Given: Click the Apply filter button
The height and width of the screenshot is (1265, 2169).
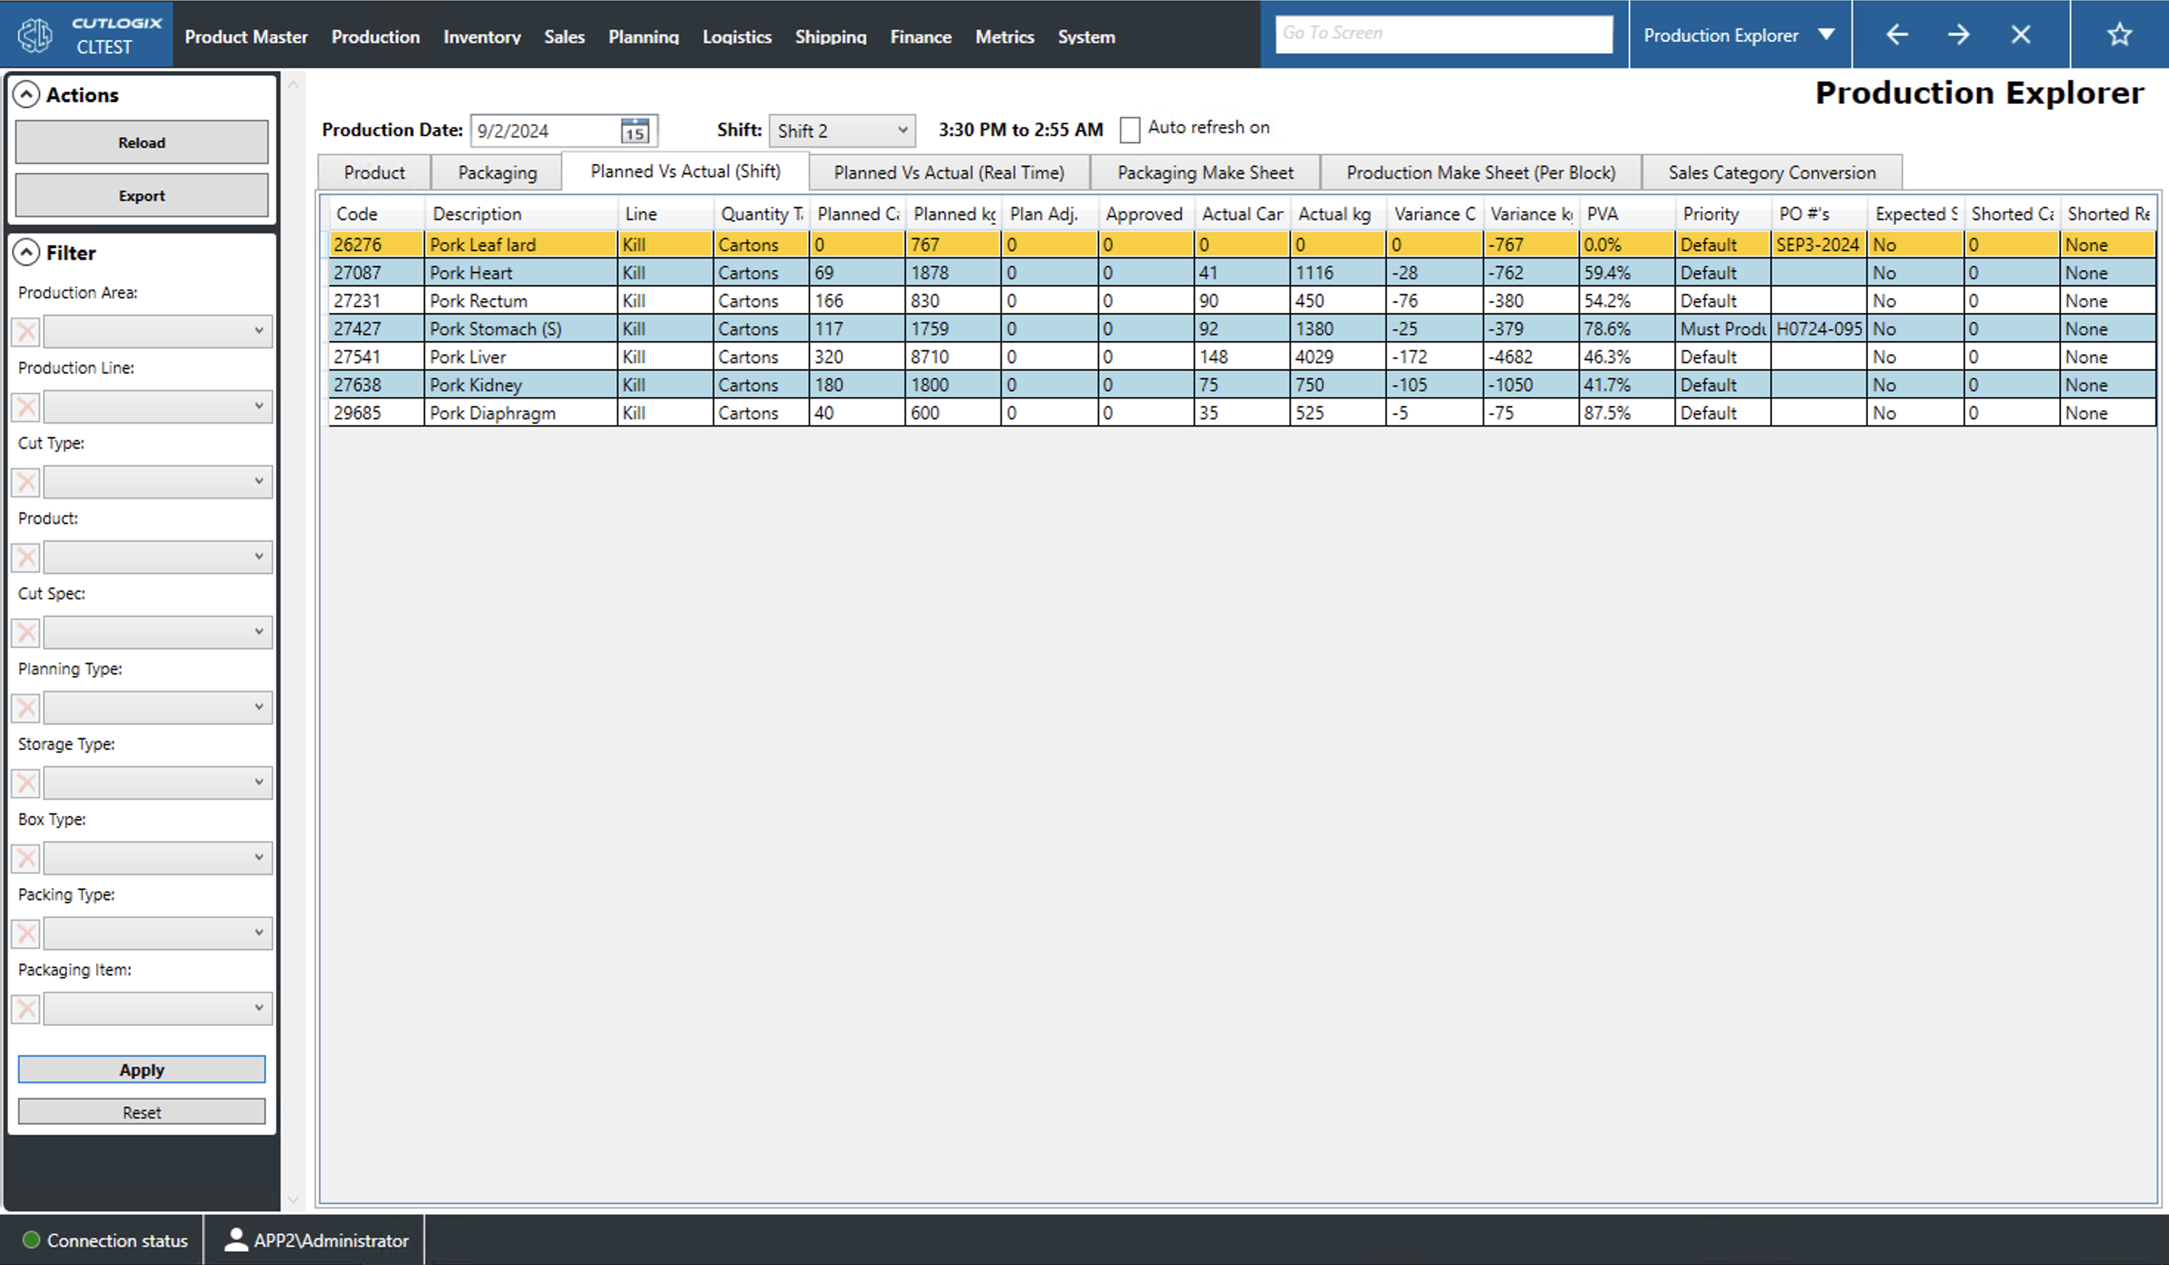Looking at the screenshot, I should point(141,1069).
